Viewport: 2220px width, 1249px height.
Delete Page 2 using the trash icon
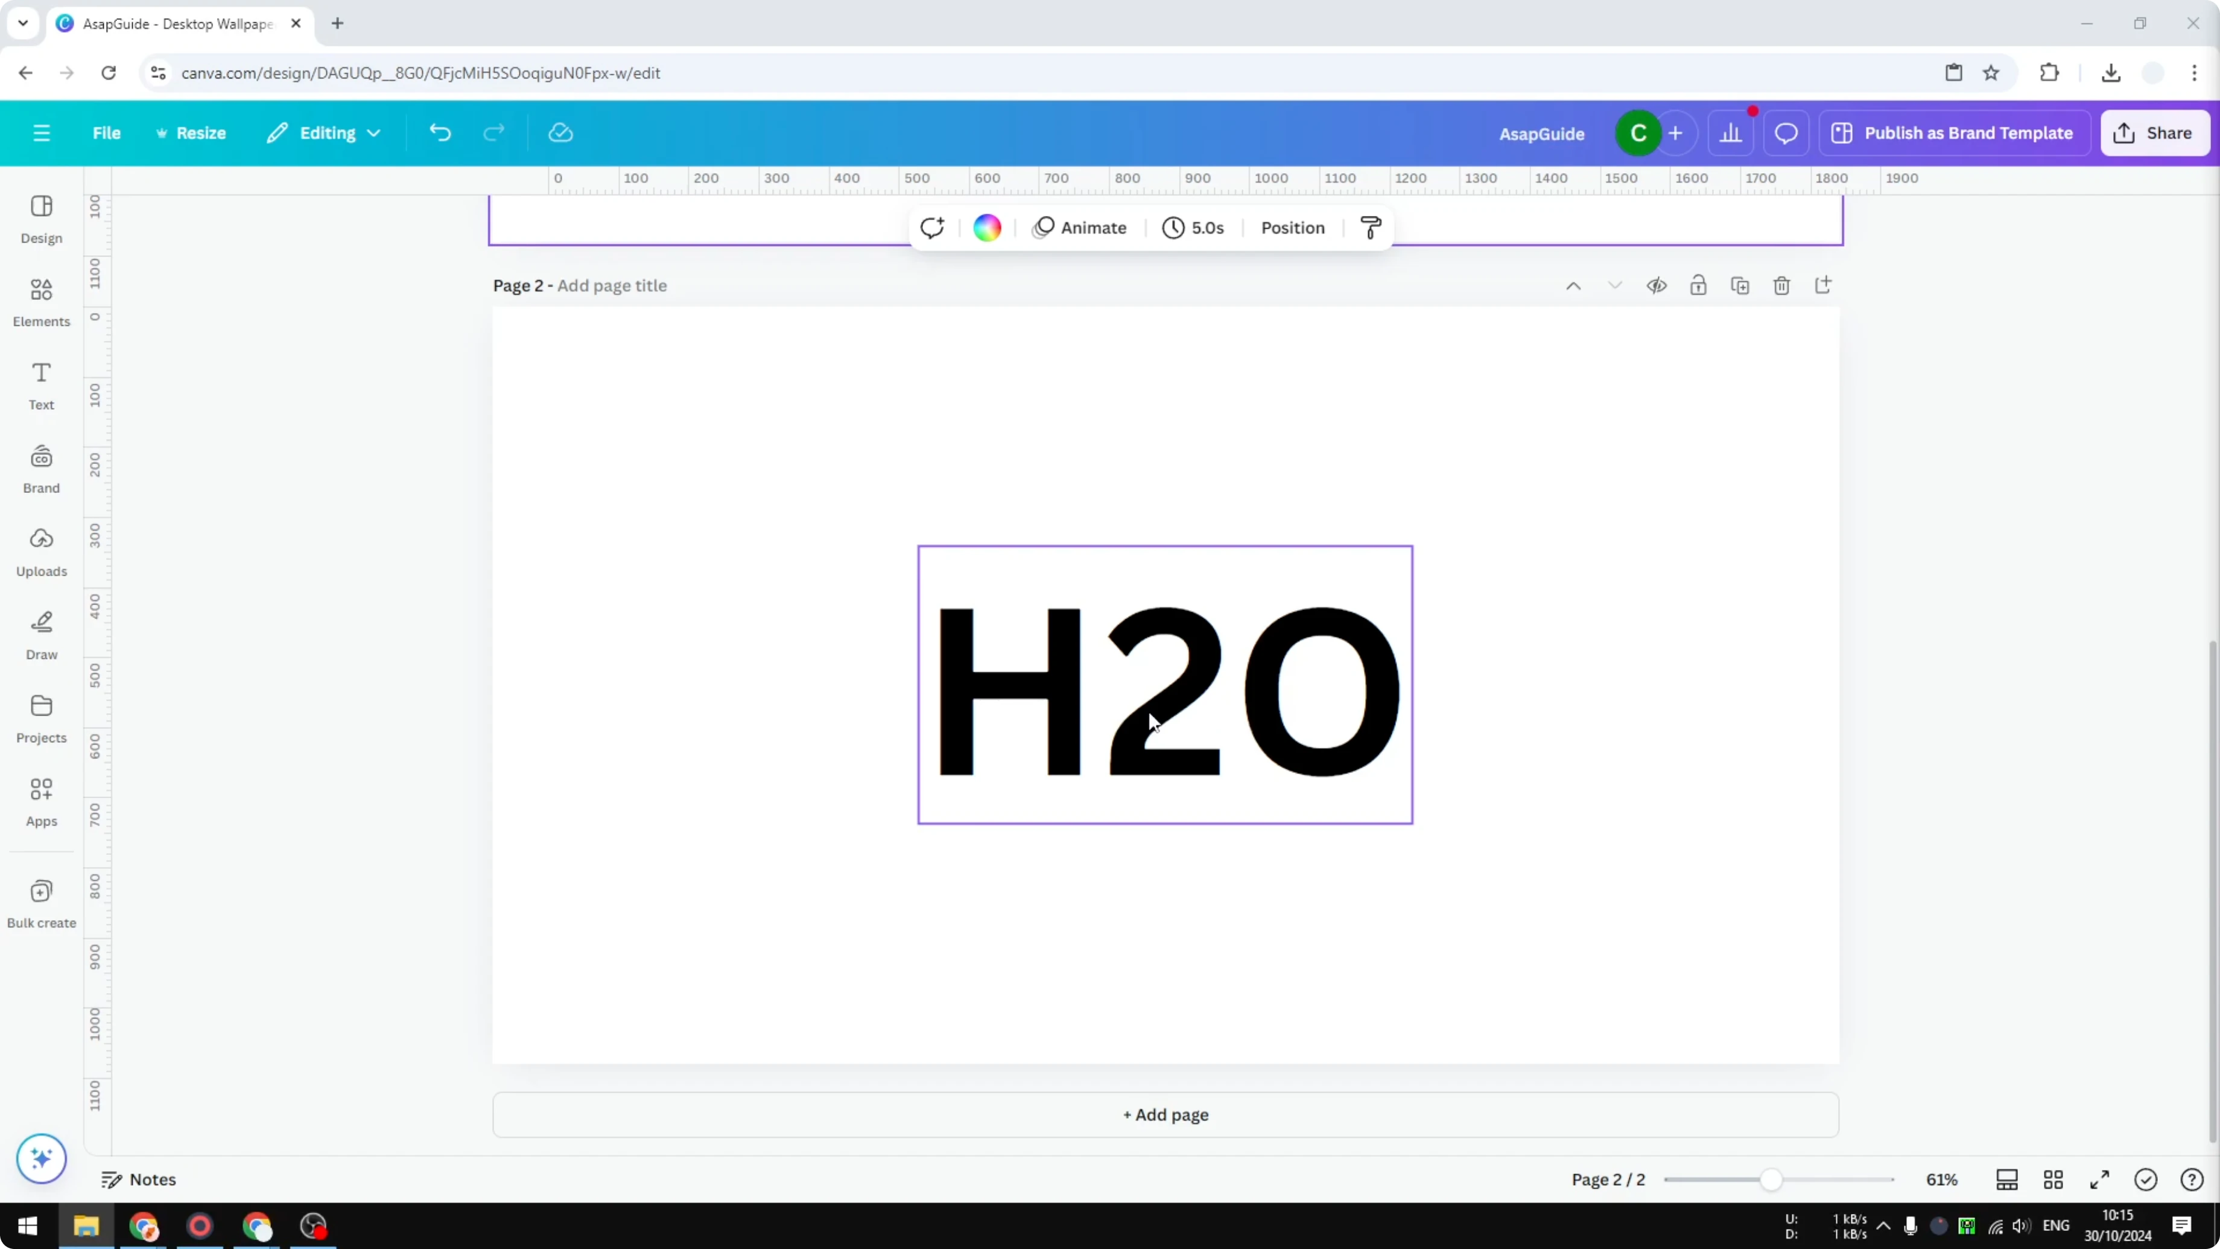point(1780,285)
